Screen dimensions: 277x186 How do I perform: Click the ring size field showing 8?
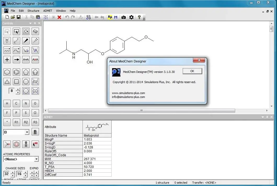click(x=12, y=91)
